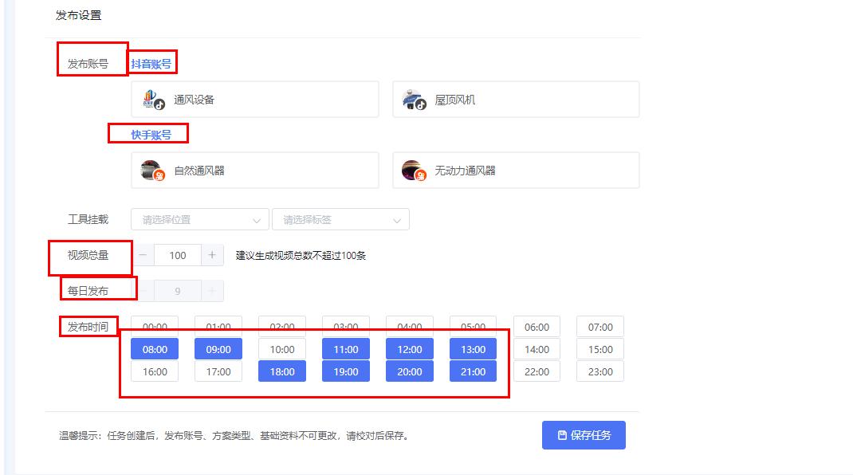Image resolution: width=853 pixels, height=475 pixels.
Task: Click the Kuaishou badge on 无动力通风器 avatar
Action: [x=421, y=176]
